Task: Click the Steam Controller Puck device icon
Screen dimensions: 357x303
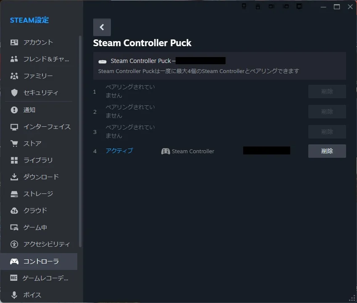Action: 102,61
